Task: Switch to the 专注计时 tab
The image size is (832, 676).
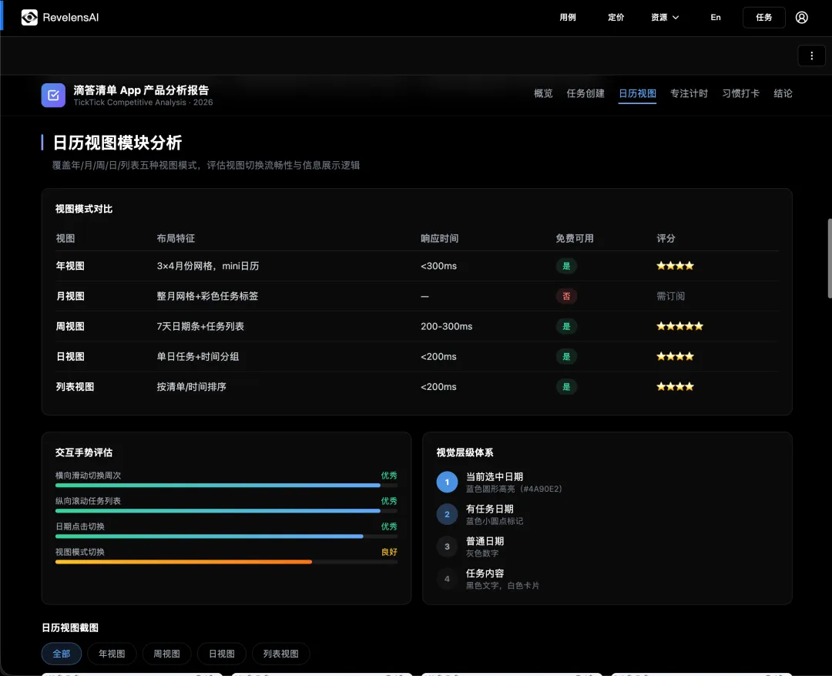Action: point(689,93)
